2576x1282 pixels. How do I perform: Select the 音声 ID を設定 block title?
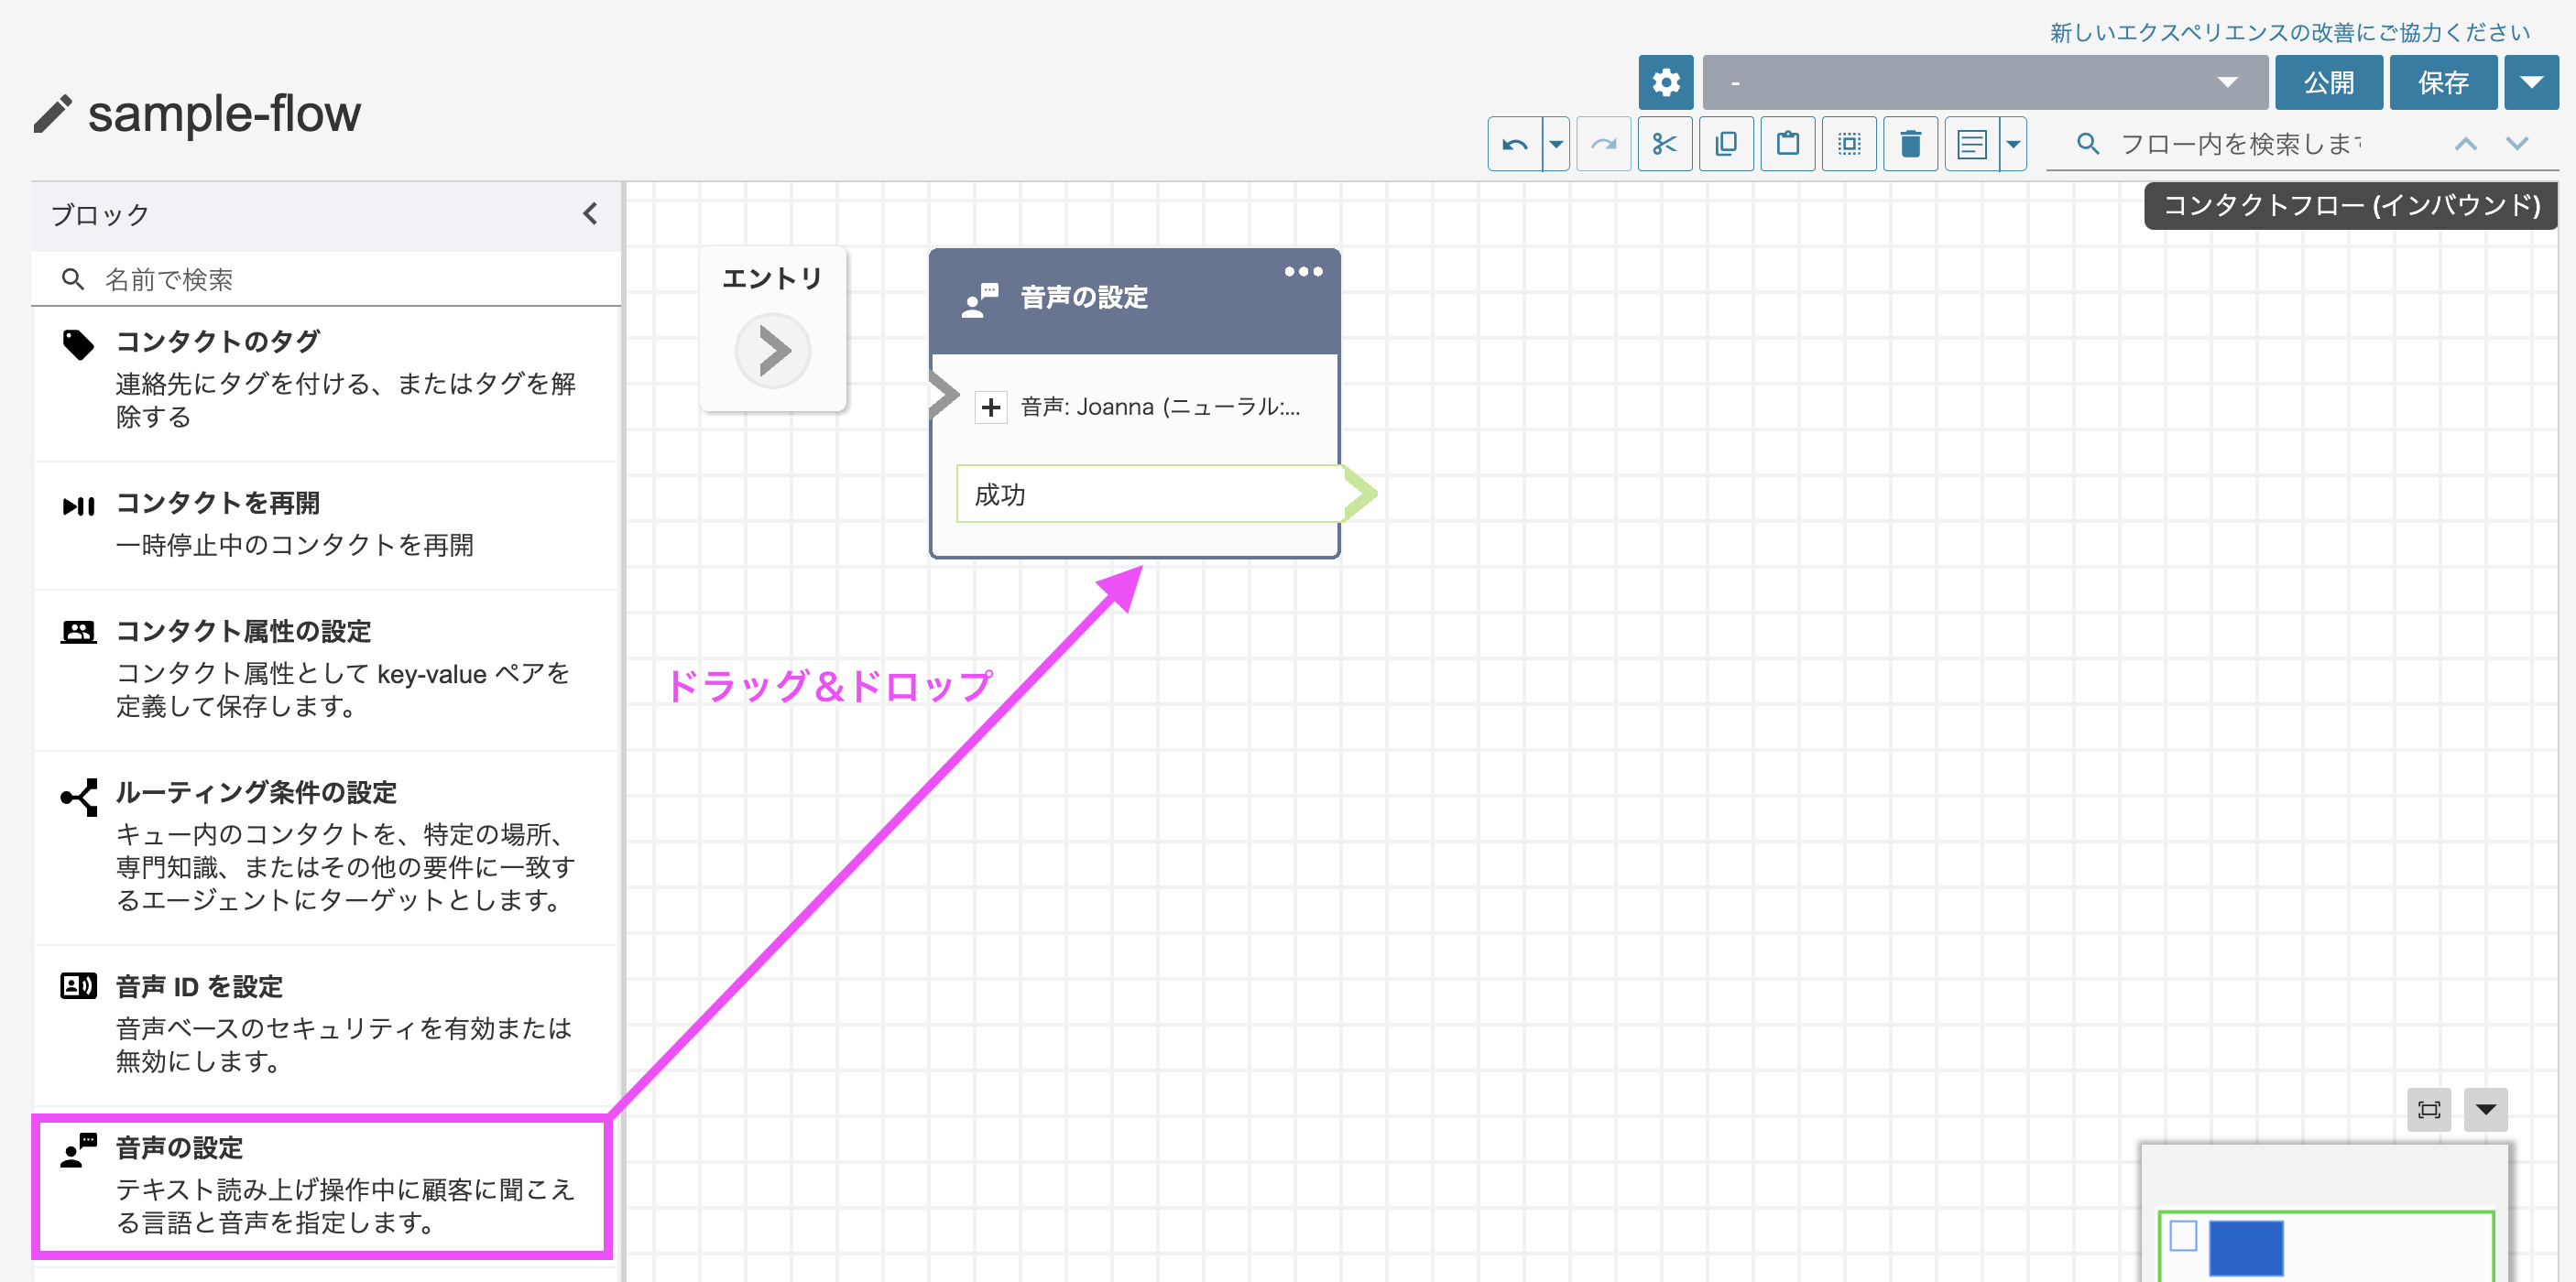[x=200, y=986]
